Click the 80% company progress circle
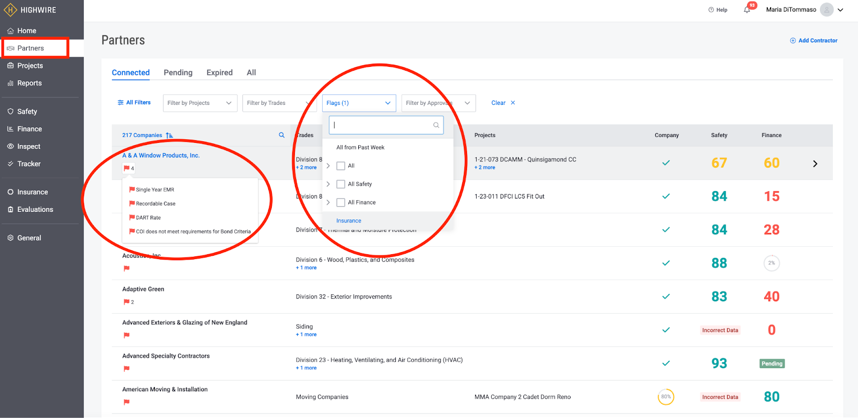Viewport: 858px width, 418px height. click(x=666, y=397)
